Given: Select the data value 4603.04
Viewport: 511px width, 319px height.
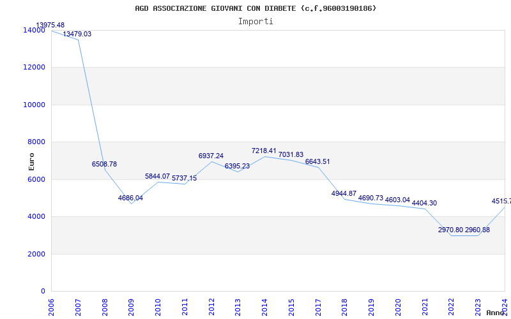Looking at the screenshot, I should tap(397, 200).
